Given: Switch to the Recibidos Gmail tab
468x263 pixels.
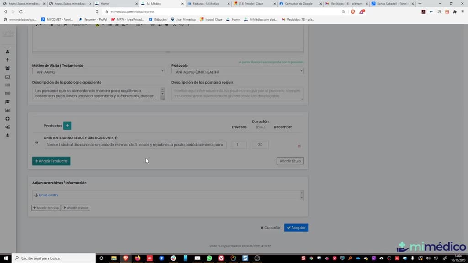Looking at the screenshot, I should click(x=346, y=4).
